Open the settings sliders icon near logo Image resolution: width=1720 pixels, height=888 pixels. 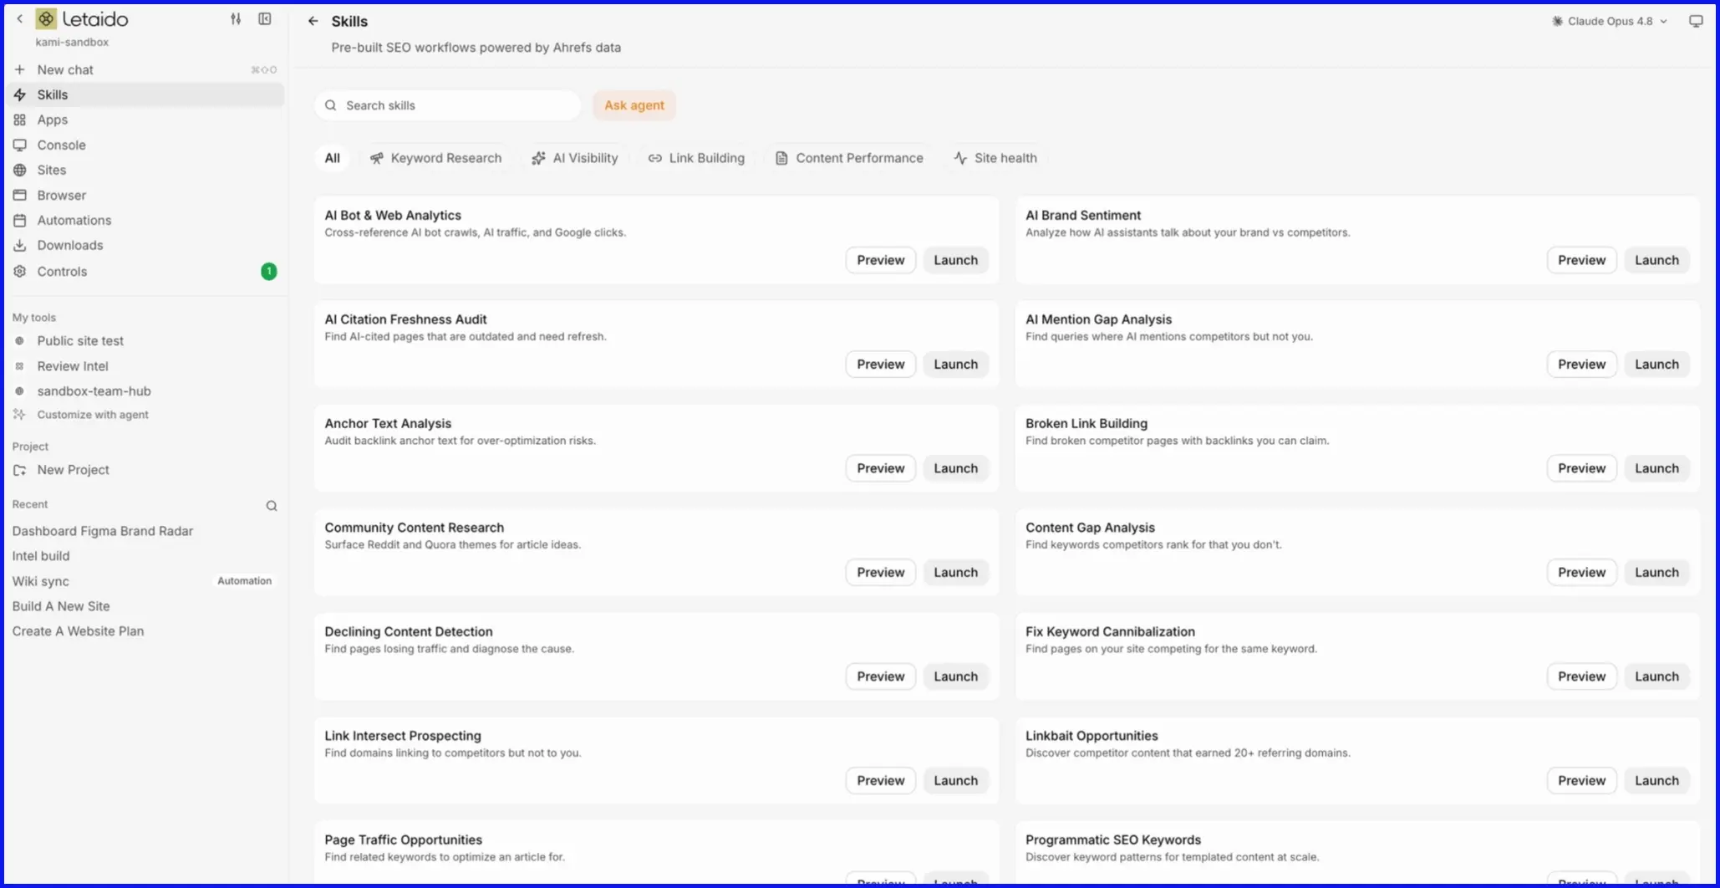(236, 18)
